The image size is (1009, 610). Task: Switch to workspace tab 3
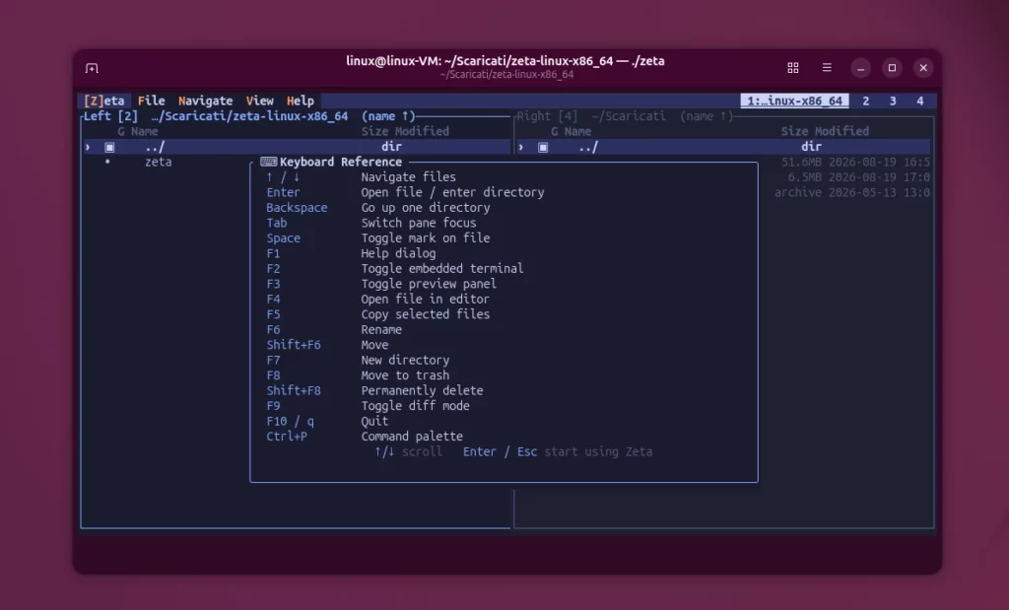pyautogui.click(x=893, y=102)
